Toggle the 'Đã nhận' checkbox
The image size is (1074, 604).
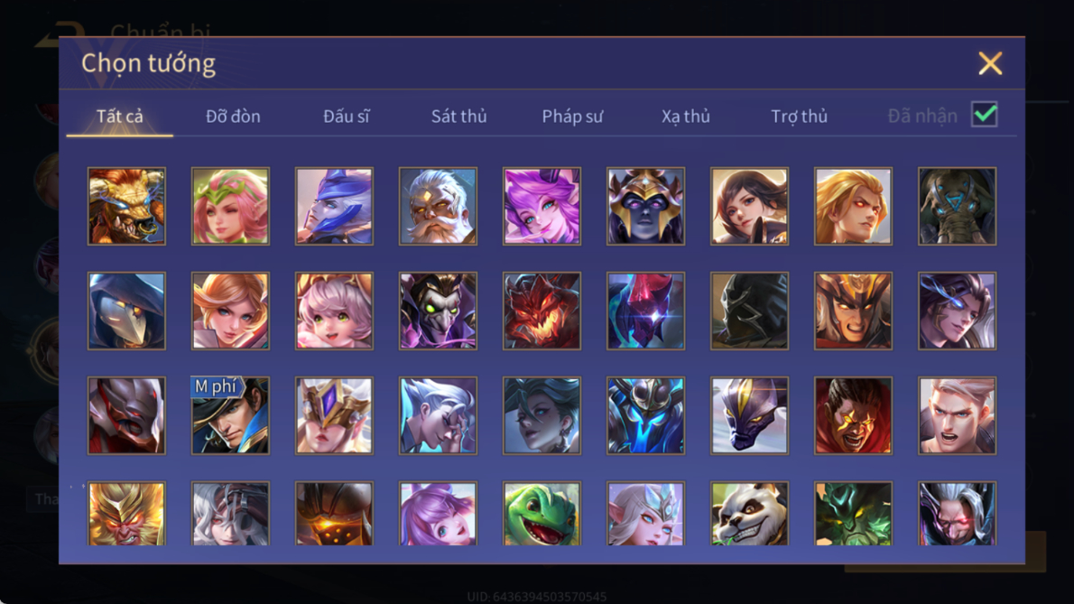click(x=985, y=115)
